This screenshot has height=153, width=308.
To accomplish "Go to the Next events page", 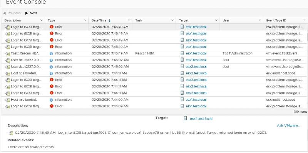I will point(31,13).
